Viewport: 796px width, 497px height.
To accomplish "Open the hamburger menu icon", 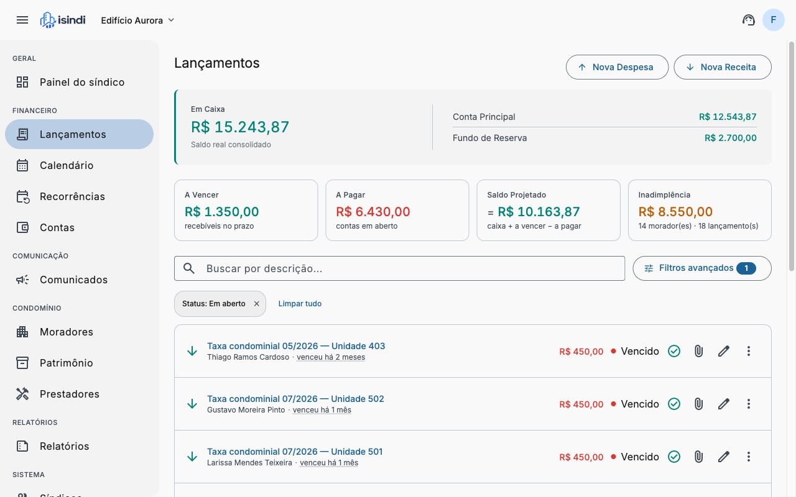I will (x=22, y=20).
